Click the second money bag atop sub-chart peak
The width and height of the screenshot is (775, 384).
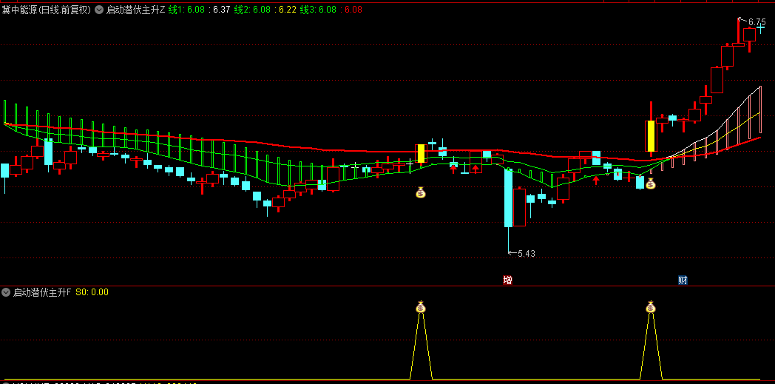651,307
